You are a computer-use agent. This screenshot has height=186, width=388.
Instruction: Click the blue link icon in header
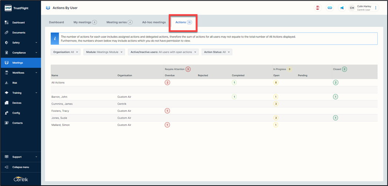[330, 8]
